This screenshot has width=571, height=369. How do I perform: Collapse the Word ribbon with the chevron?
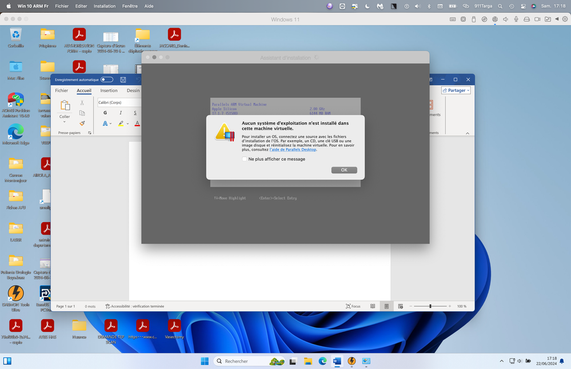[x=468, y=133]
